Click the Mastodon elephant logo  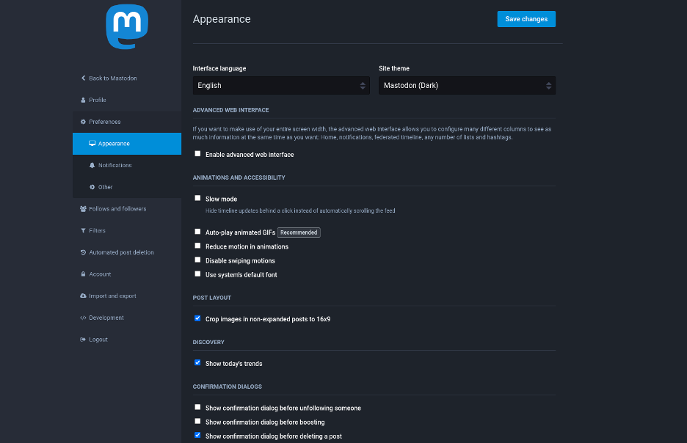[x=127, y=27]
